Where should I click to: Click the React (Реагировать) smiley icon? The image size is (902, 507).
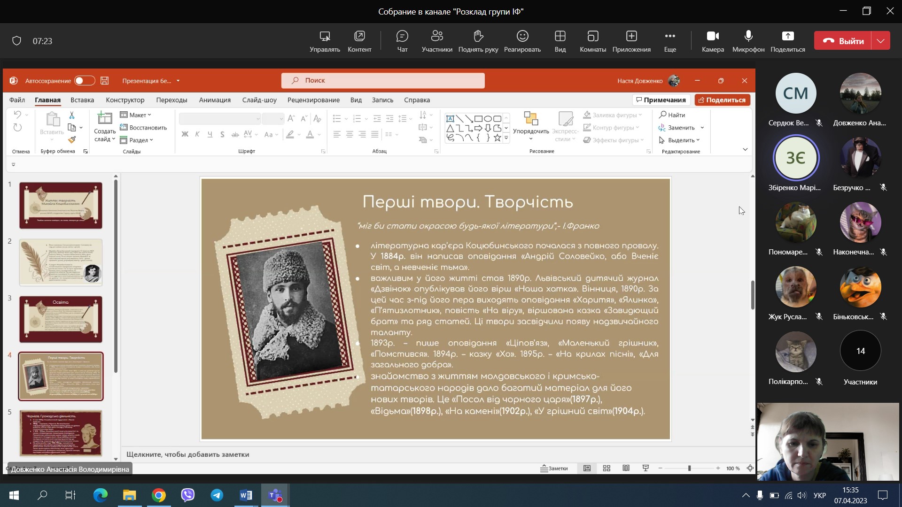point(522,37)
